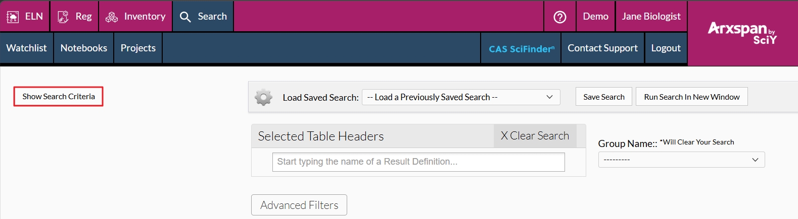Open CAS SciFinder link

[521, 48]
